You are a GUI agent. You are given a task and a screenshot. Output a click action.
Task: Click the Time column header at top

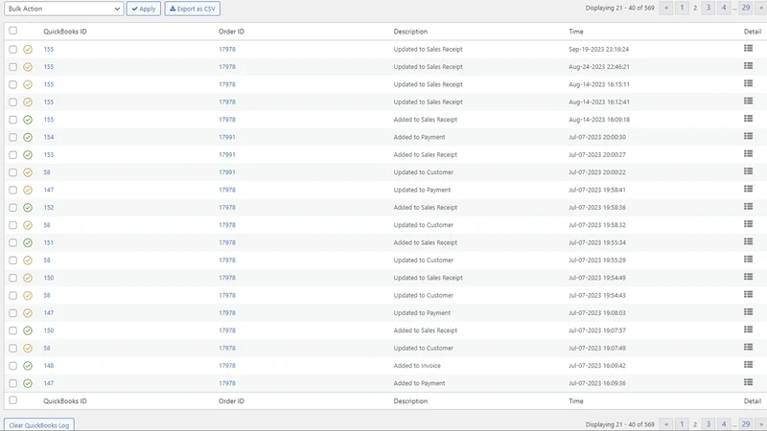coord(576,32)
